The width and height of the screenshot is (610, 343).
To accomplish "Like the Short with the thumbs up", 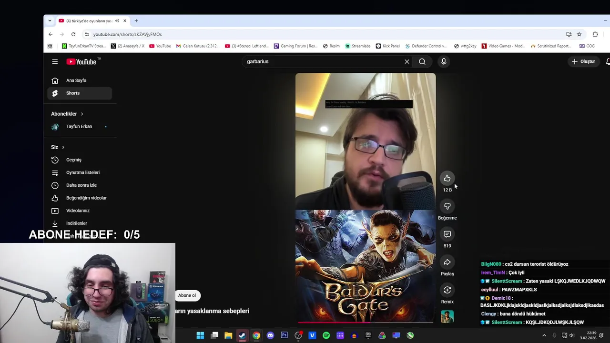I will pyautogui.click(x=447, y=178).
